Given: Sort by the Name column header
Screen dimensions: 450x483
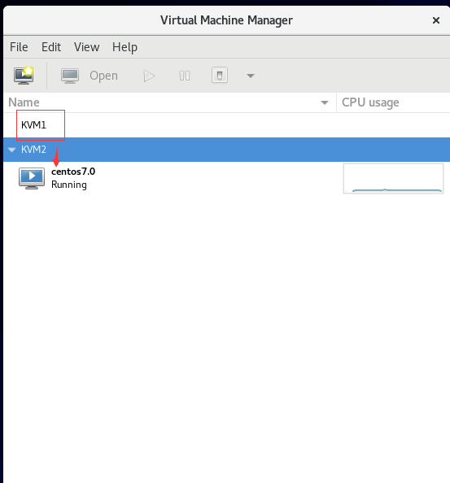Looking at the screenshot, I should [169, 102].
